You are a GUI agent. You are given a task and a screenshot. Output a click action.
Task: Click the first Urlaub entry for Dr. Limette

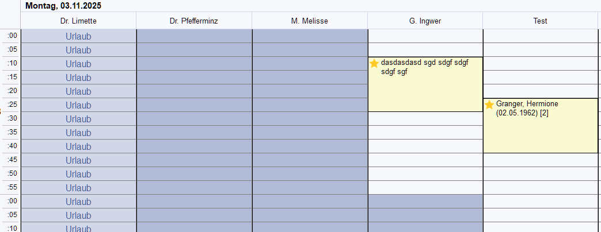(x=78, y=36)
